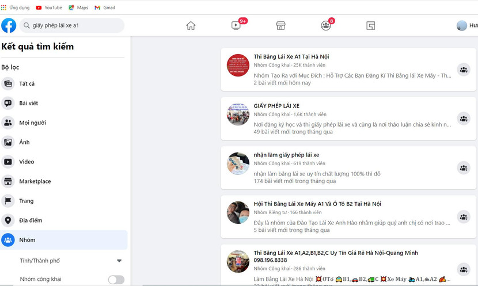478x286 pixels.
Task: Toggle the Nhóm công khai switch
Action: coord(116,280)
